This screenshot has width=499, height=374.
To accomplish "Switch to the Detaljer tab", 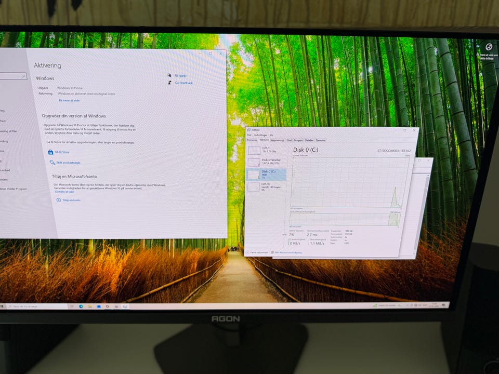I will (x=309, y=140).
